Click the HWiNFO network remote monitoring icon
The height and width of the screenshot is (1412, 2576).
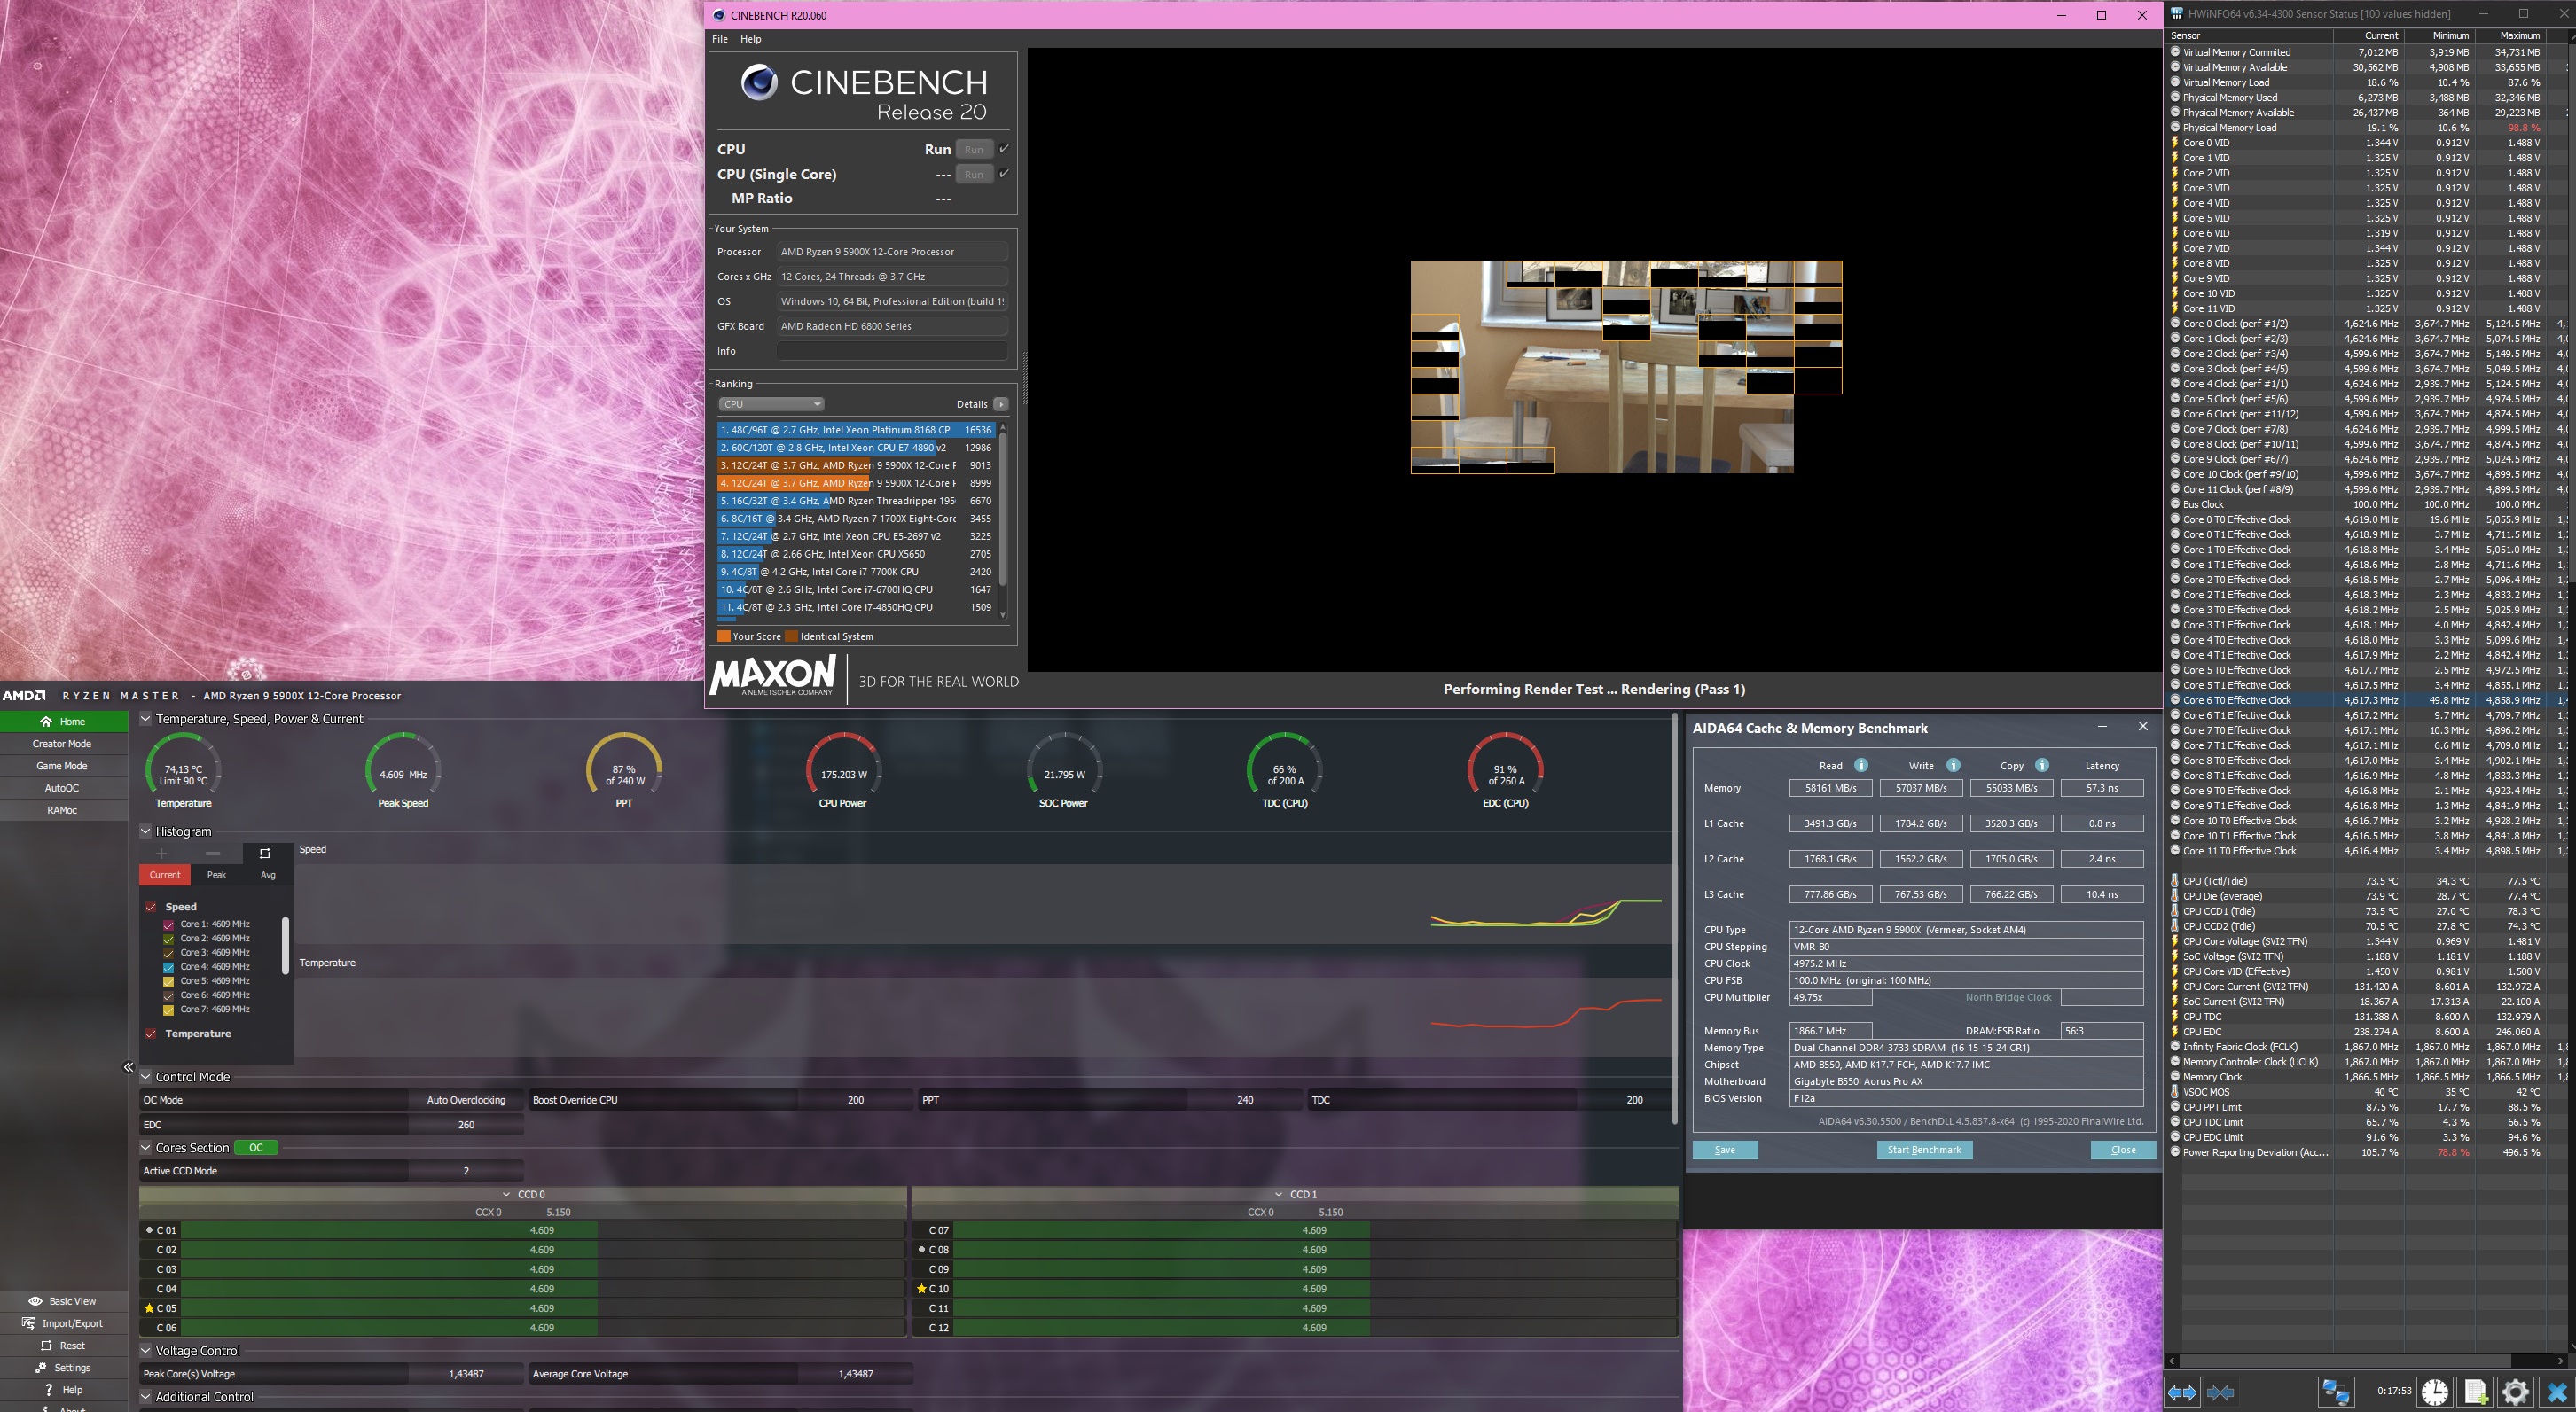tap(2335, 1392)
